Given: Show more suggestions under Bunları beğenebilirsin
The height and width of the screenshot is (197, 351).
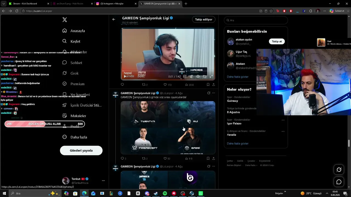Looking at the screenshot, I should pos(238,77).
